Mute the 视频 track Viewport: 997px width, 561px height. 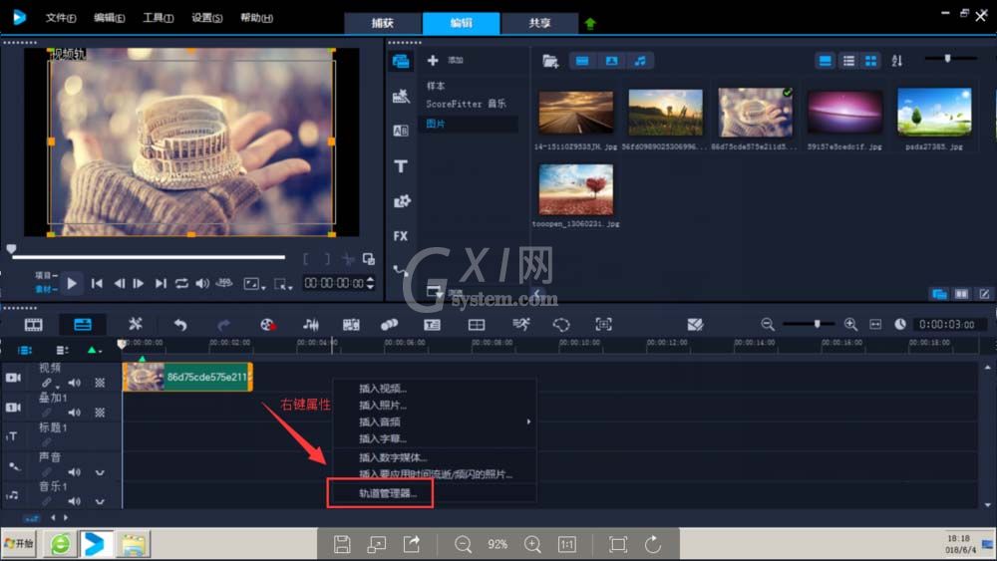coord(75,383)
